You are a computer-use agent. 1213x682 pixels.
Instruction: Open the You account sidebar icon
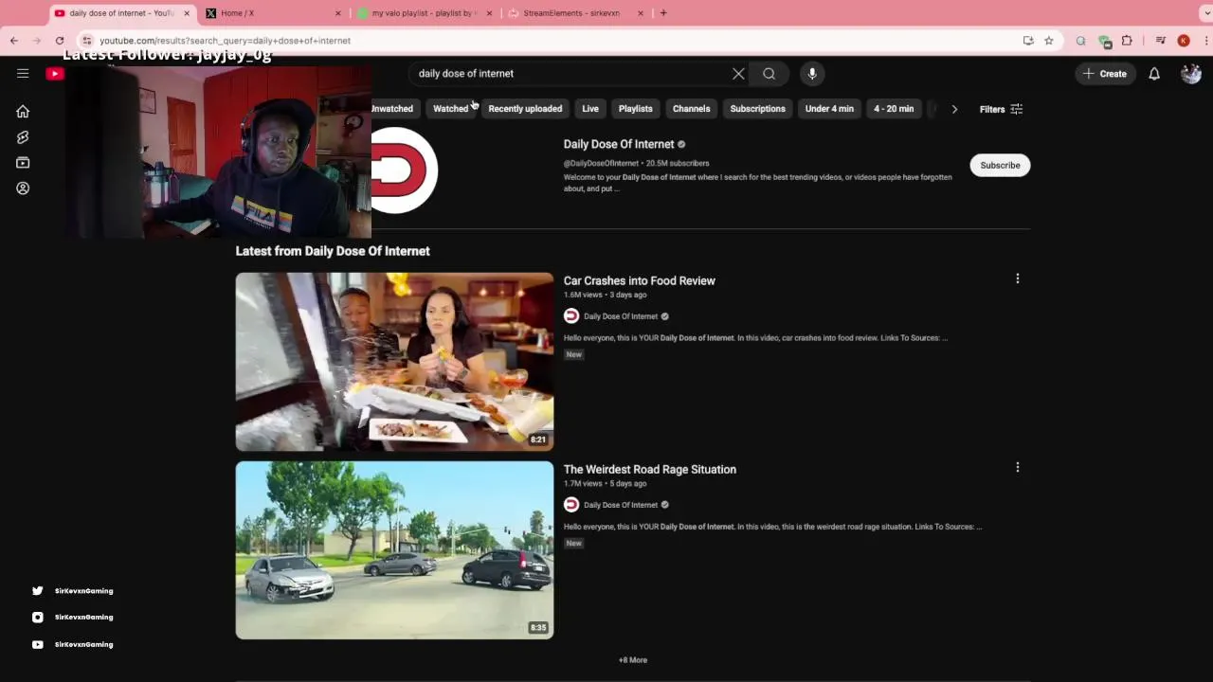23,188
